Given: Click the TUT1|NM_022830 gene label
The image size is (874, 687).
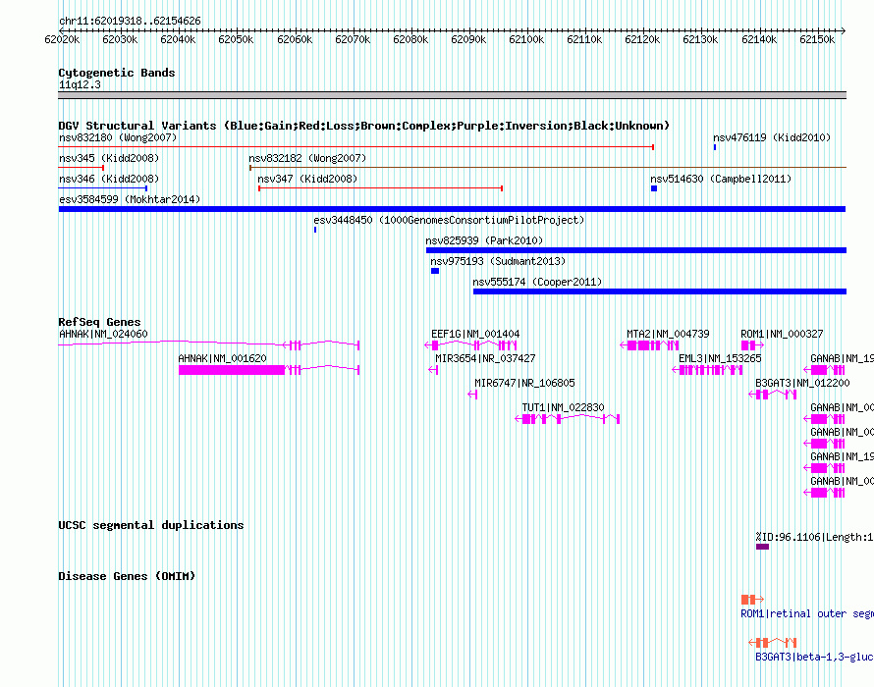Looking at the screenshot, I should pos(563,407).
